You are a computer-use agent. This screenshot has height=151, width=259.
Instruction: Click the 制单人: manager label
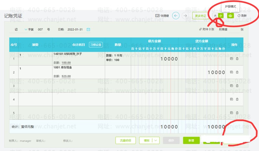[20, 141]
